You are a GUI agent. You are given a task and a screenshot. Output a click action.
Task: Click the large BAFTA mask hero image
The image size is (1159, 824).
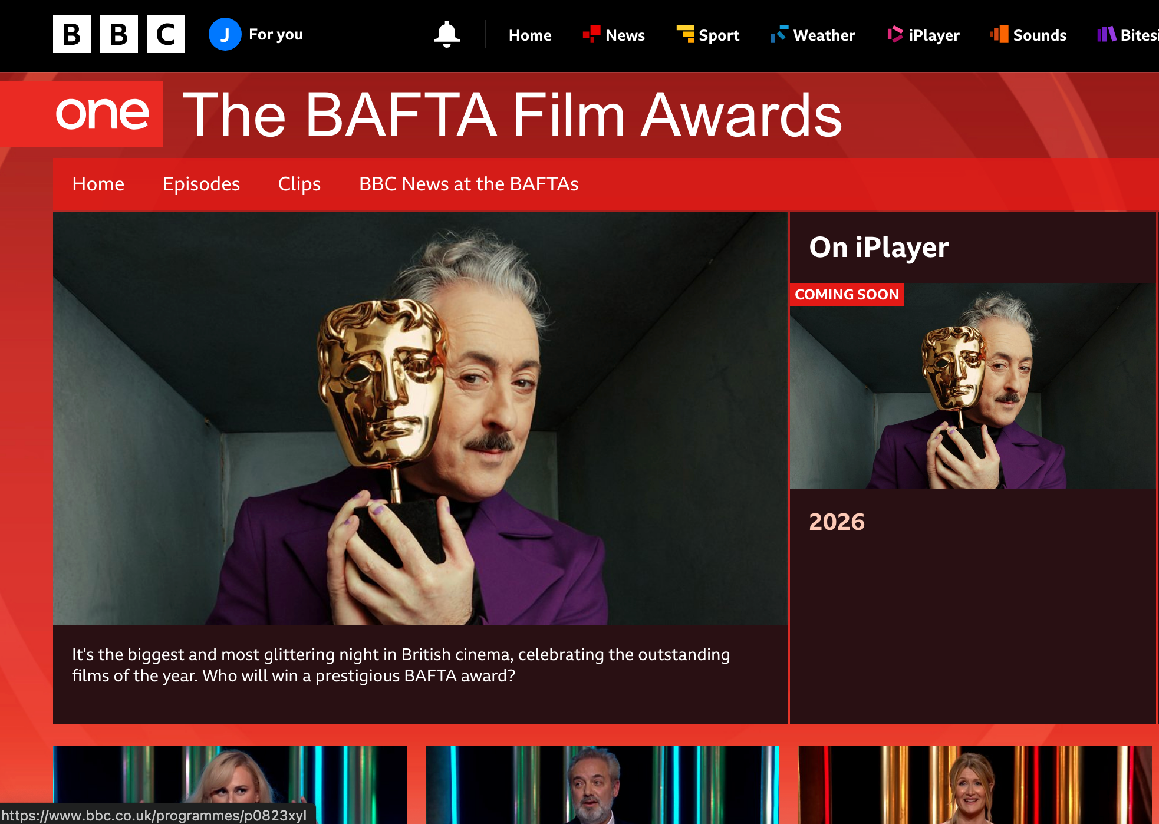tap(420, 418)
